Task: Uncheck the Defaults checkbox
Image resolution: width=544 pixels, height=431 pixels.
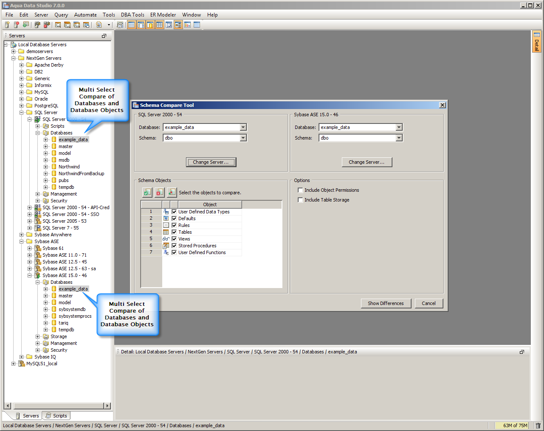Action: pos(174,218)
